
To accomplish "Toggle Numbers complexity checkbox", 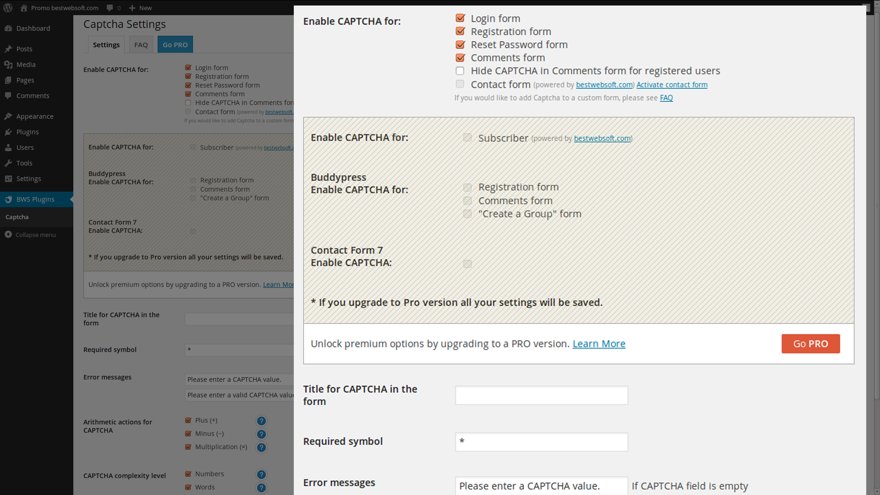I will click(188, 474).
